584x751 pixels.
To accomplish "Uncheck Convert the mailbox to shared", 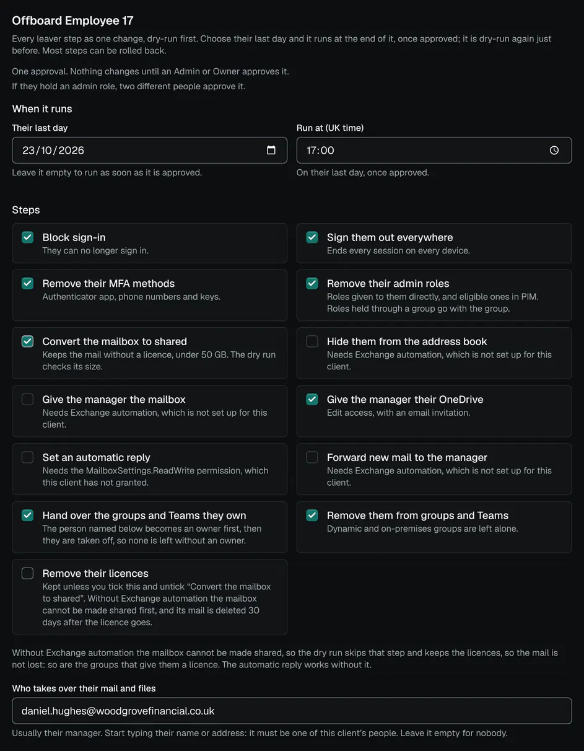I will (x=27, y=341).
